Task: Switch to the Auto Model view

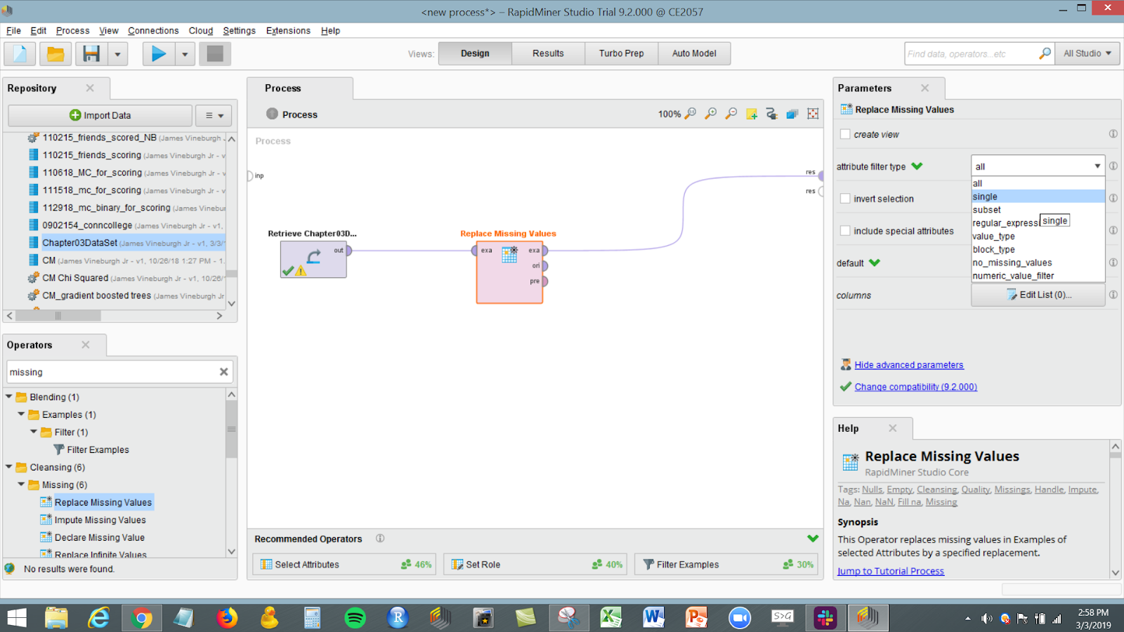Action: (x=694, y=53)
